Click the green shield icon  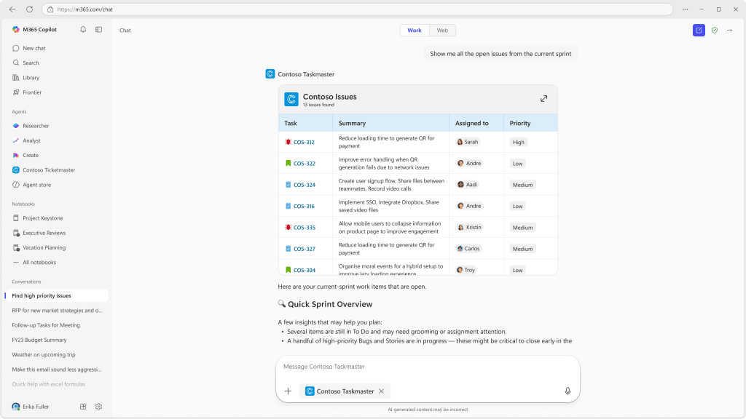click(x=715, y=30)
